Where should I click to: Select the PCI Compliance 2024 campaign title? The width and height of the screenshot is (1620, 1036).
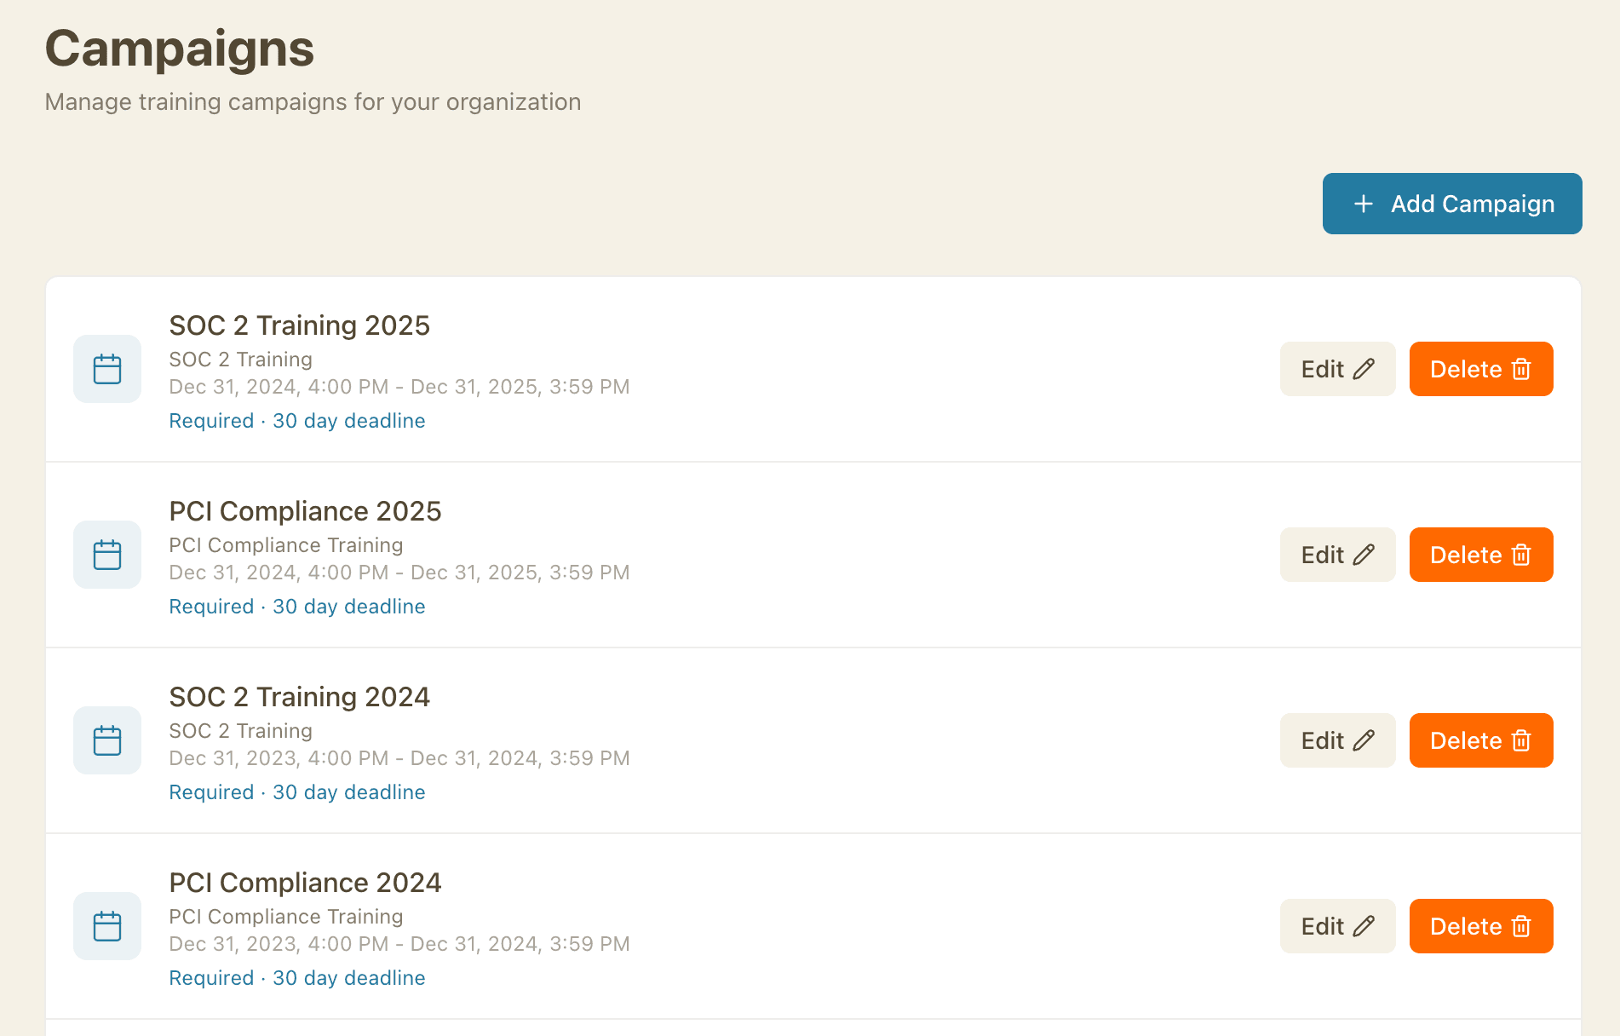tap(305, 883)
